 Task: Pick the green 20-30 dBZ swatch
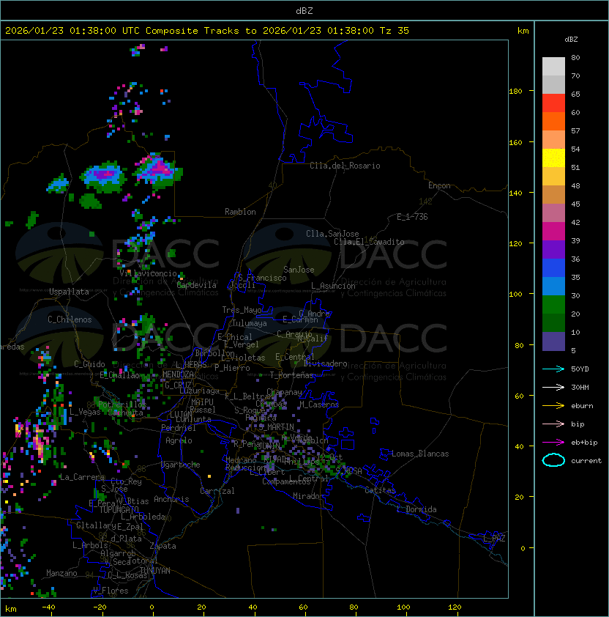(553, 305)
